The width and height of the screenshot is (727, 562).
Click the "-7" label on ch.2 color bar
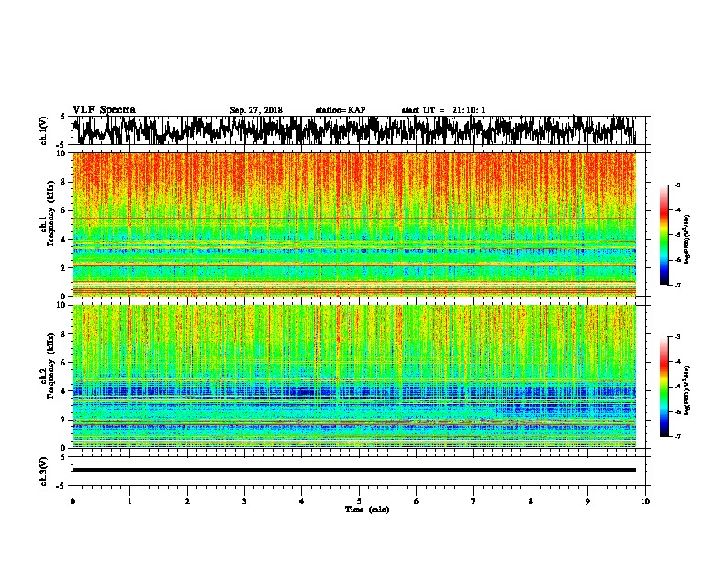click(677, 436)
